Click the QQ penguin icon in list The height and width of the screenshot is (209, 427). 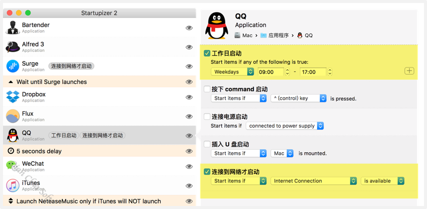[x=13, y=136]
